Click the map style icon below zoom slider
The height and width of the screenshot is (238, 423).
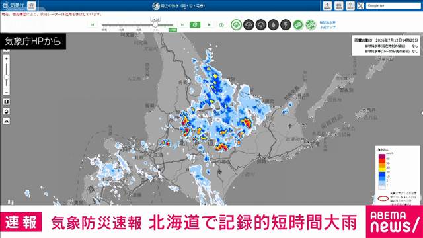coord(7,102)
